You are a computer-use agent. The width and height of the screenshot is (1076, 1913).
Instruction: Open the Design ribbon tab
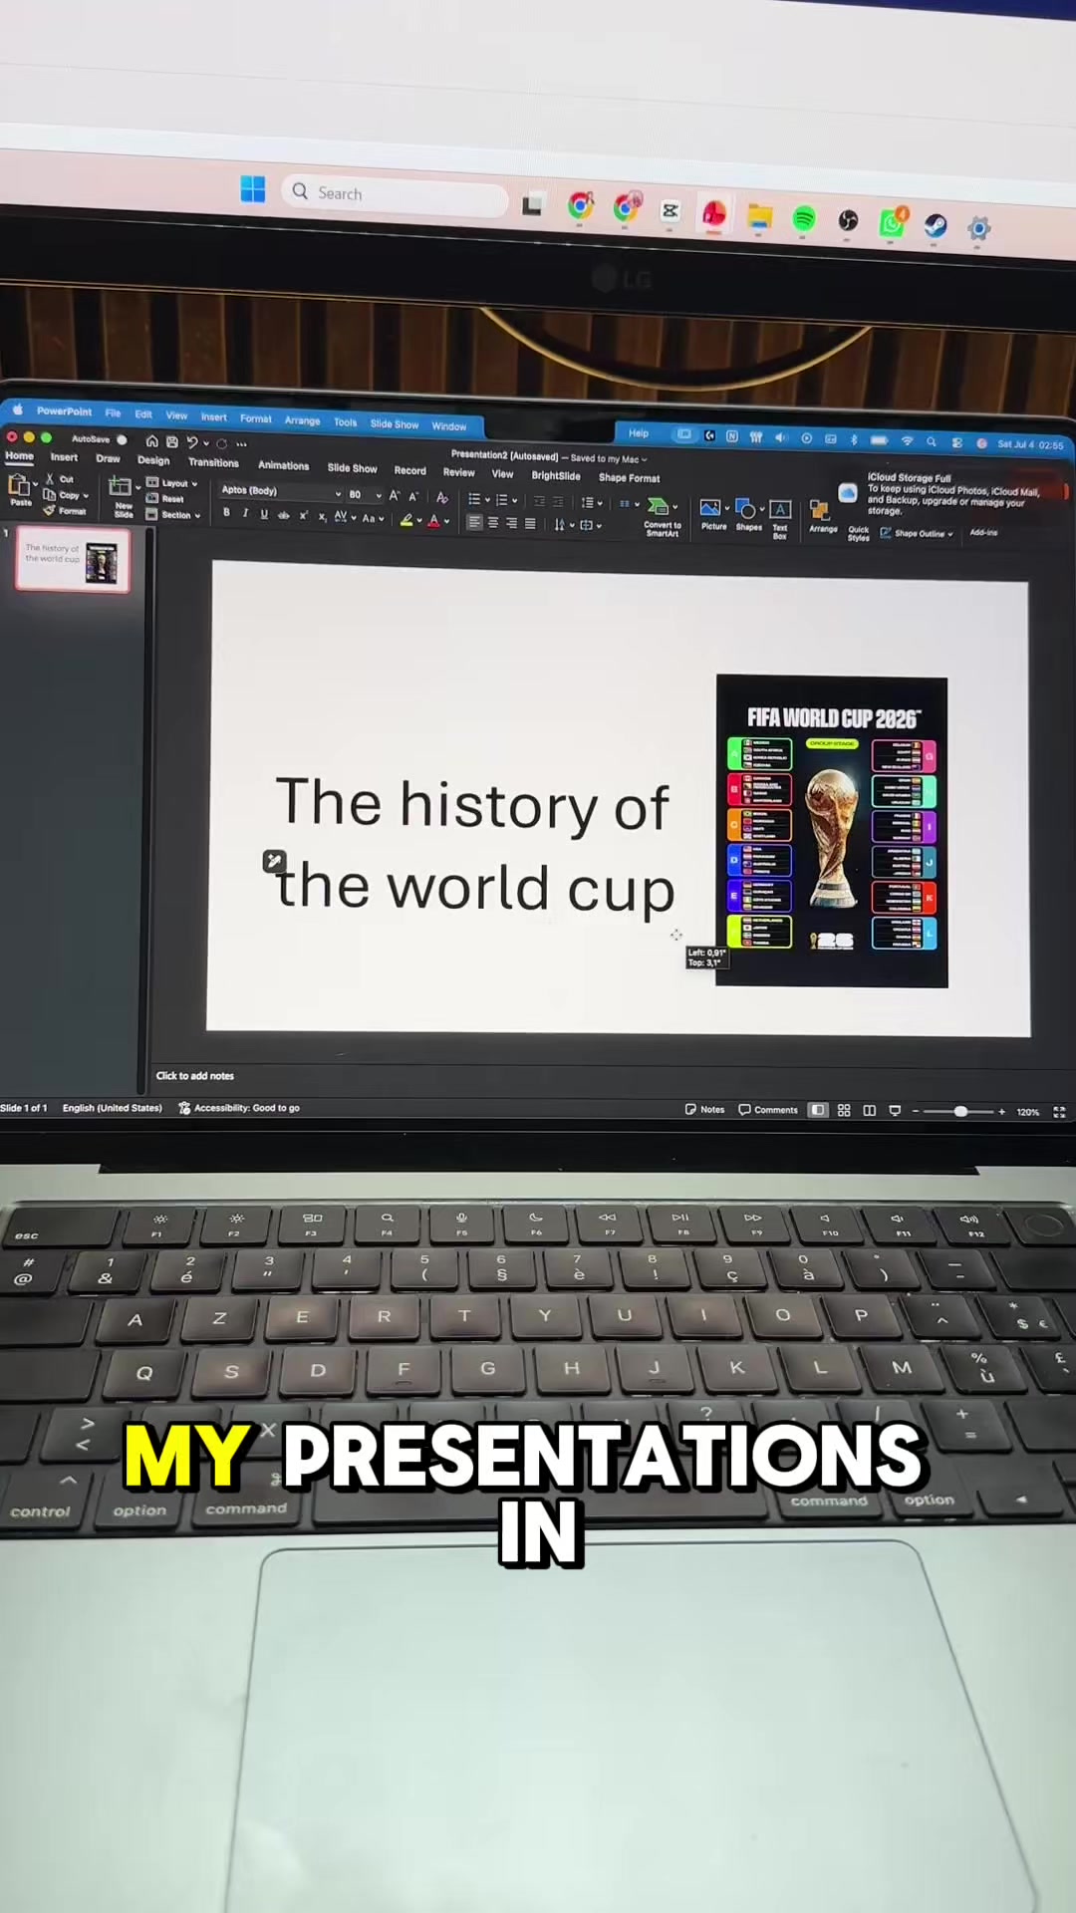[153, 460]
